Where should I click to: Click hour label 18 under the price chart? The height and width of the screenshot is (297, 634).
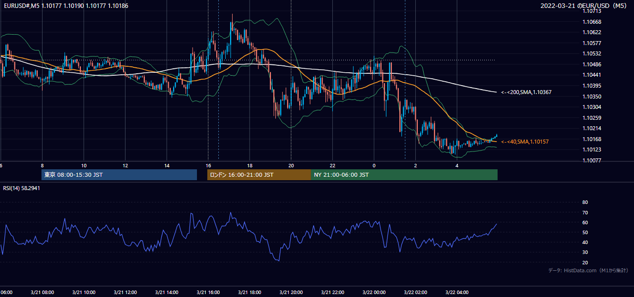click(x=250, y=166)
